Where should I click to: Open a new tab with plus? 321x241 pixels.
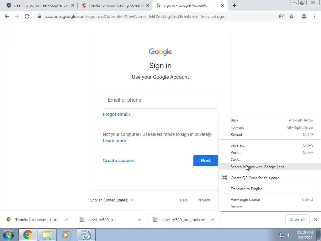pos(234,6)
